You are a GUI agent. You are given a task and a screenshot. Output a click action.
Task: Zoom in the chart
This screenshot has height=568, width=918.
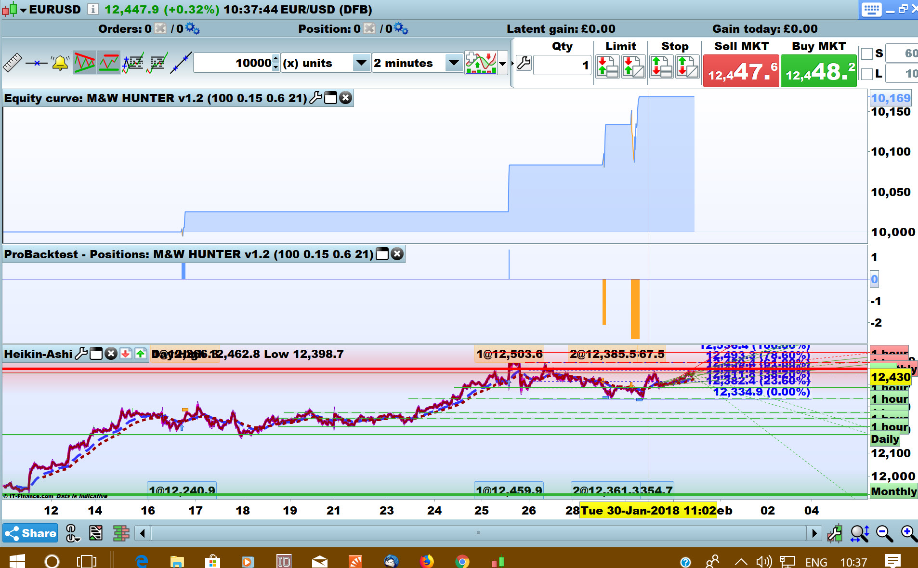click(909, 533)
